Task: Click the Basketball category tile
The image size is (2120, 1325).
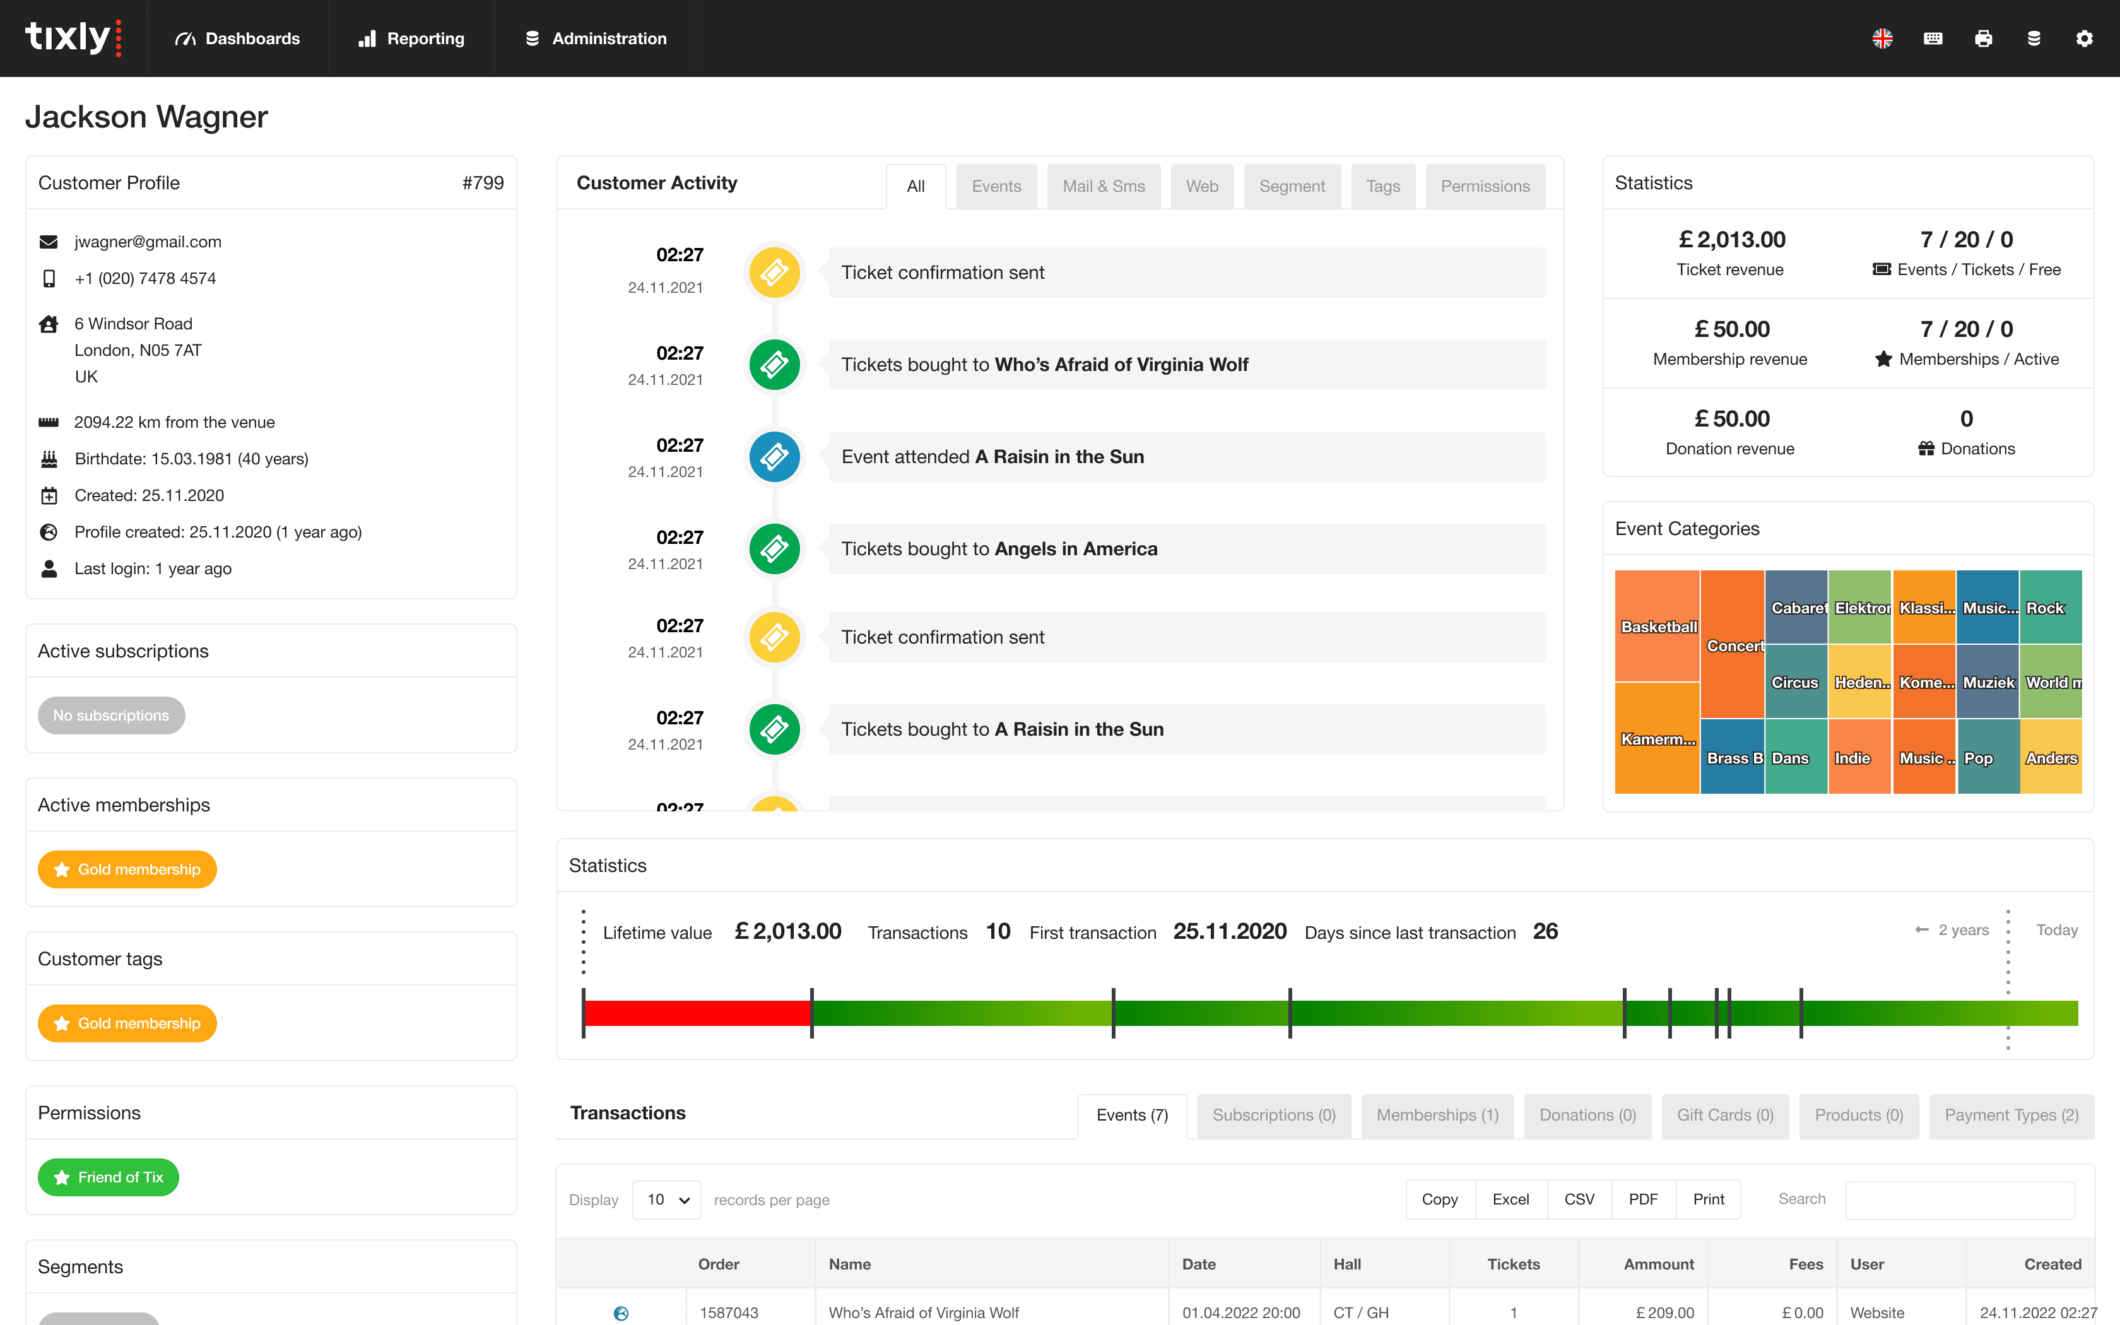Action: (x=1657, y=626)
